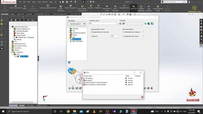Select CoordSys Manager in CAM tree

[22, 31]
